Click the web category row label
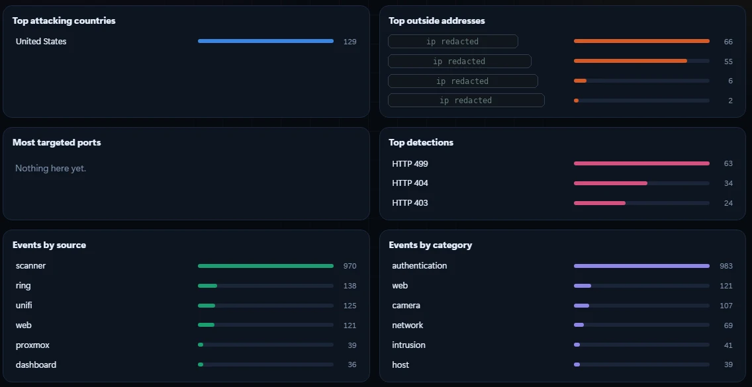 click(x=400, y=286)
